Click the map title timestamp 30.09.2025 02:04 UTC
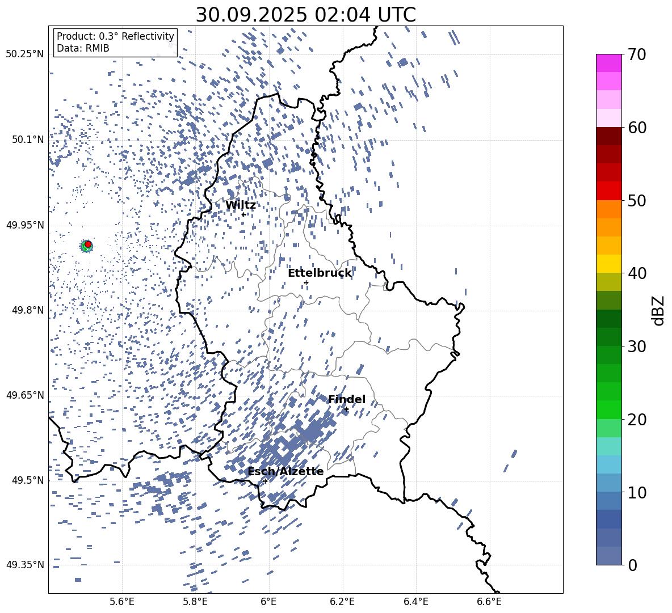672x613 pixels. tap(305, 15)
